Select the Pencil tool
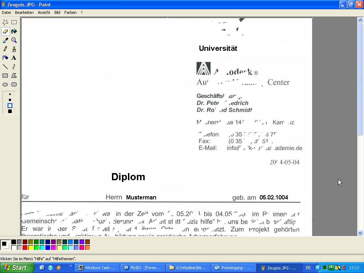Screen dimensions: 364x273 tap(5, 49)
